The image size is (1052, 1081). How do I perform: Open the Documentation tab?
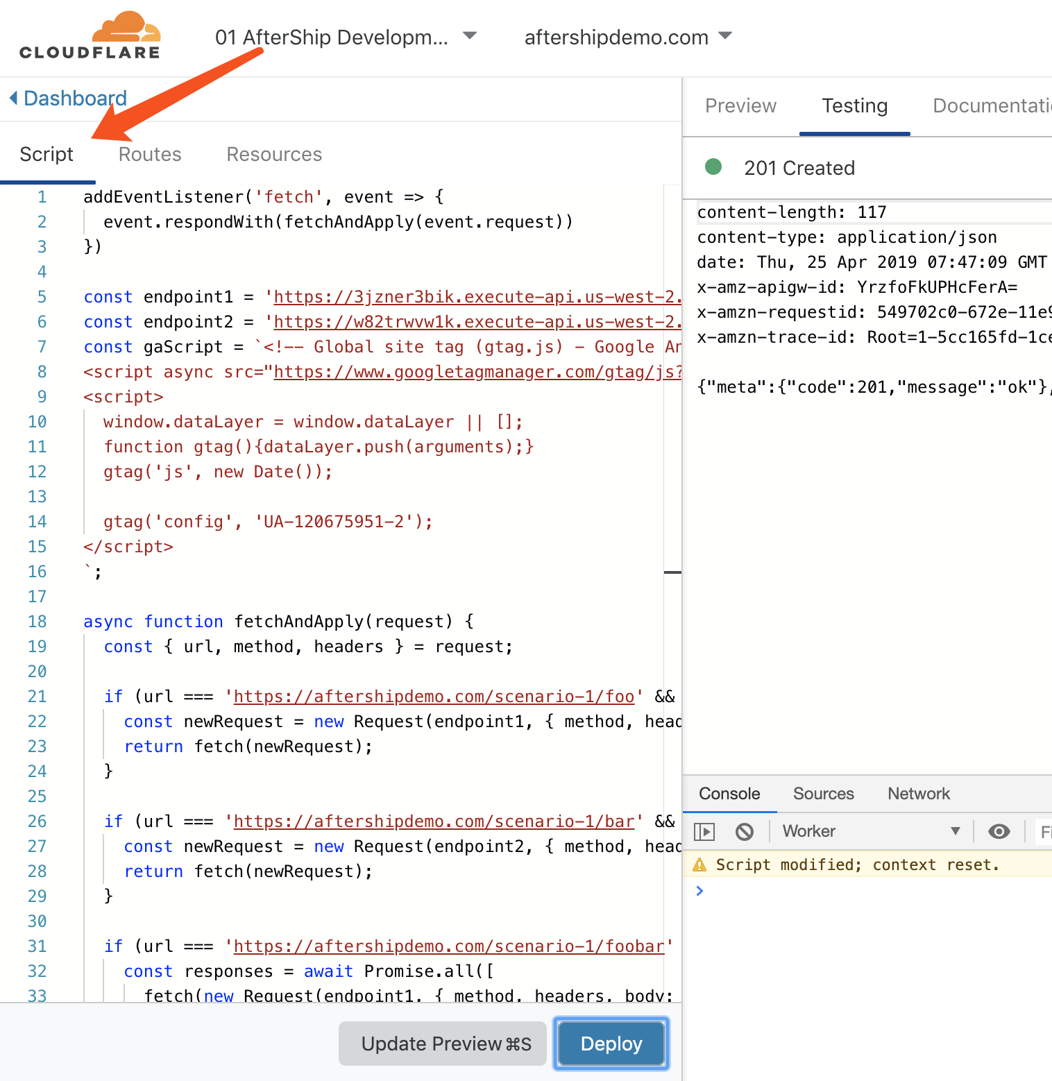coord(992,105)
